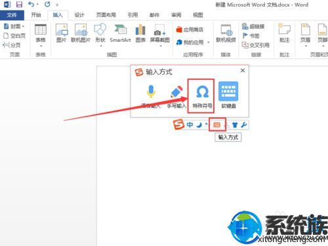
Task: Open the undo history dropdown arrow
Action: pyautogui.click(x=37, y=5)
